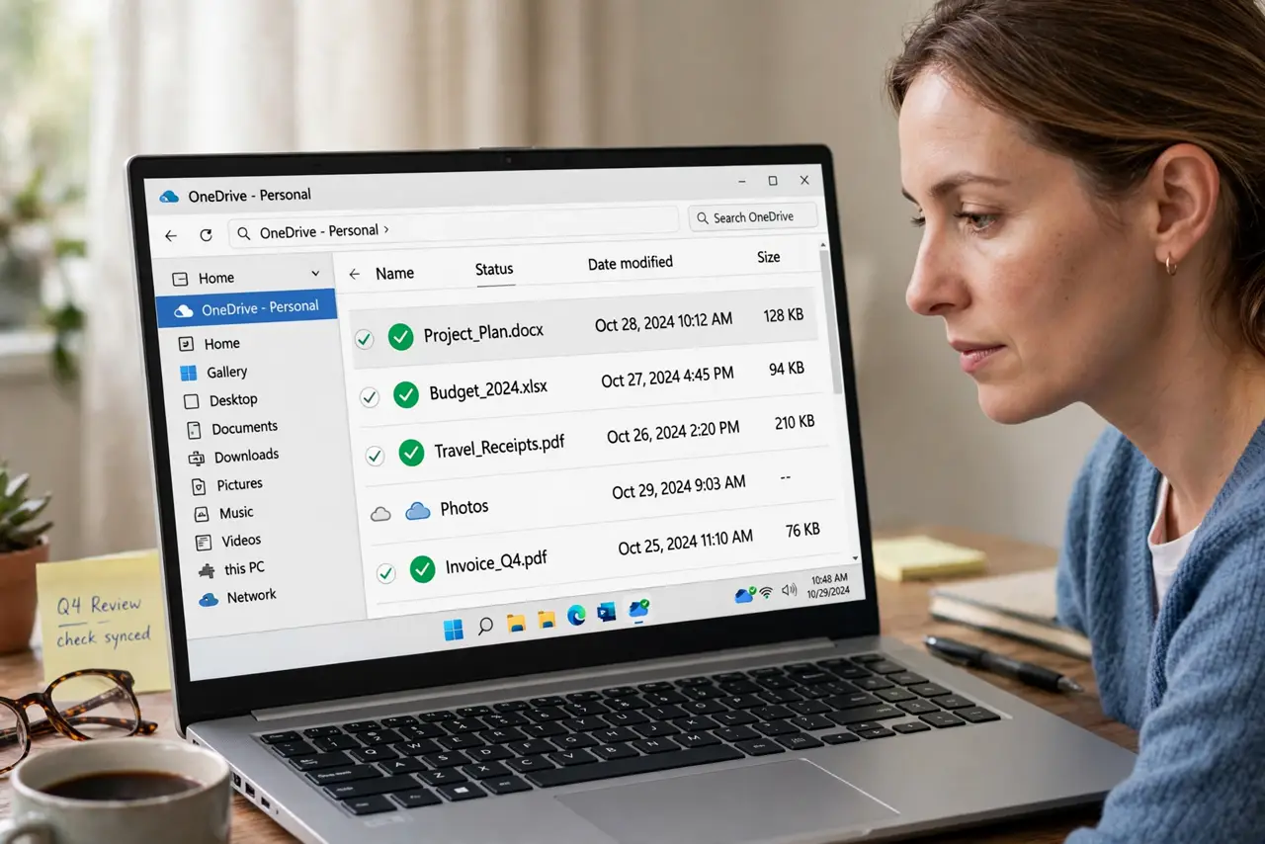Click the green synced icon for Budget_2024.xlsx
1265x844 pixels.
406,394
